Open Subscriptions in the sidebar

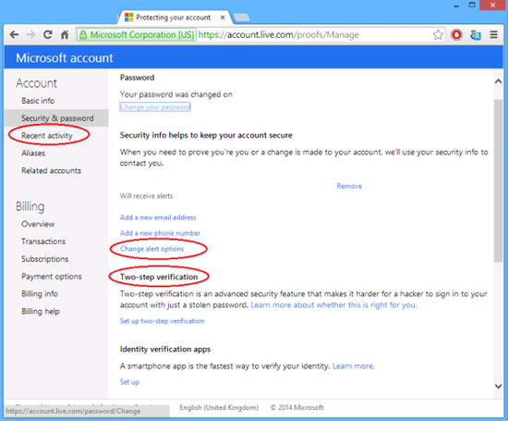coord(45,259)
